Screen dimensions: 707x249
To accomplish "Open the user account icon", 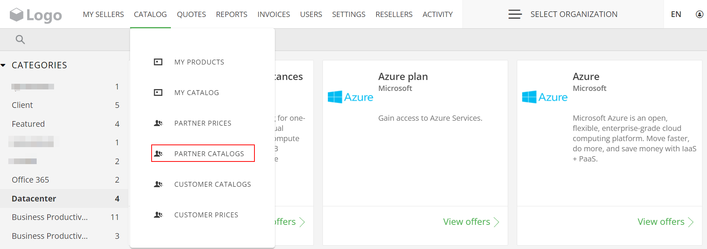I will [699, 14].
